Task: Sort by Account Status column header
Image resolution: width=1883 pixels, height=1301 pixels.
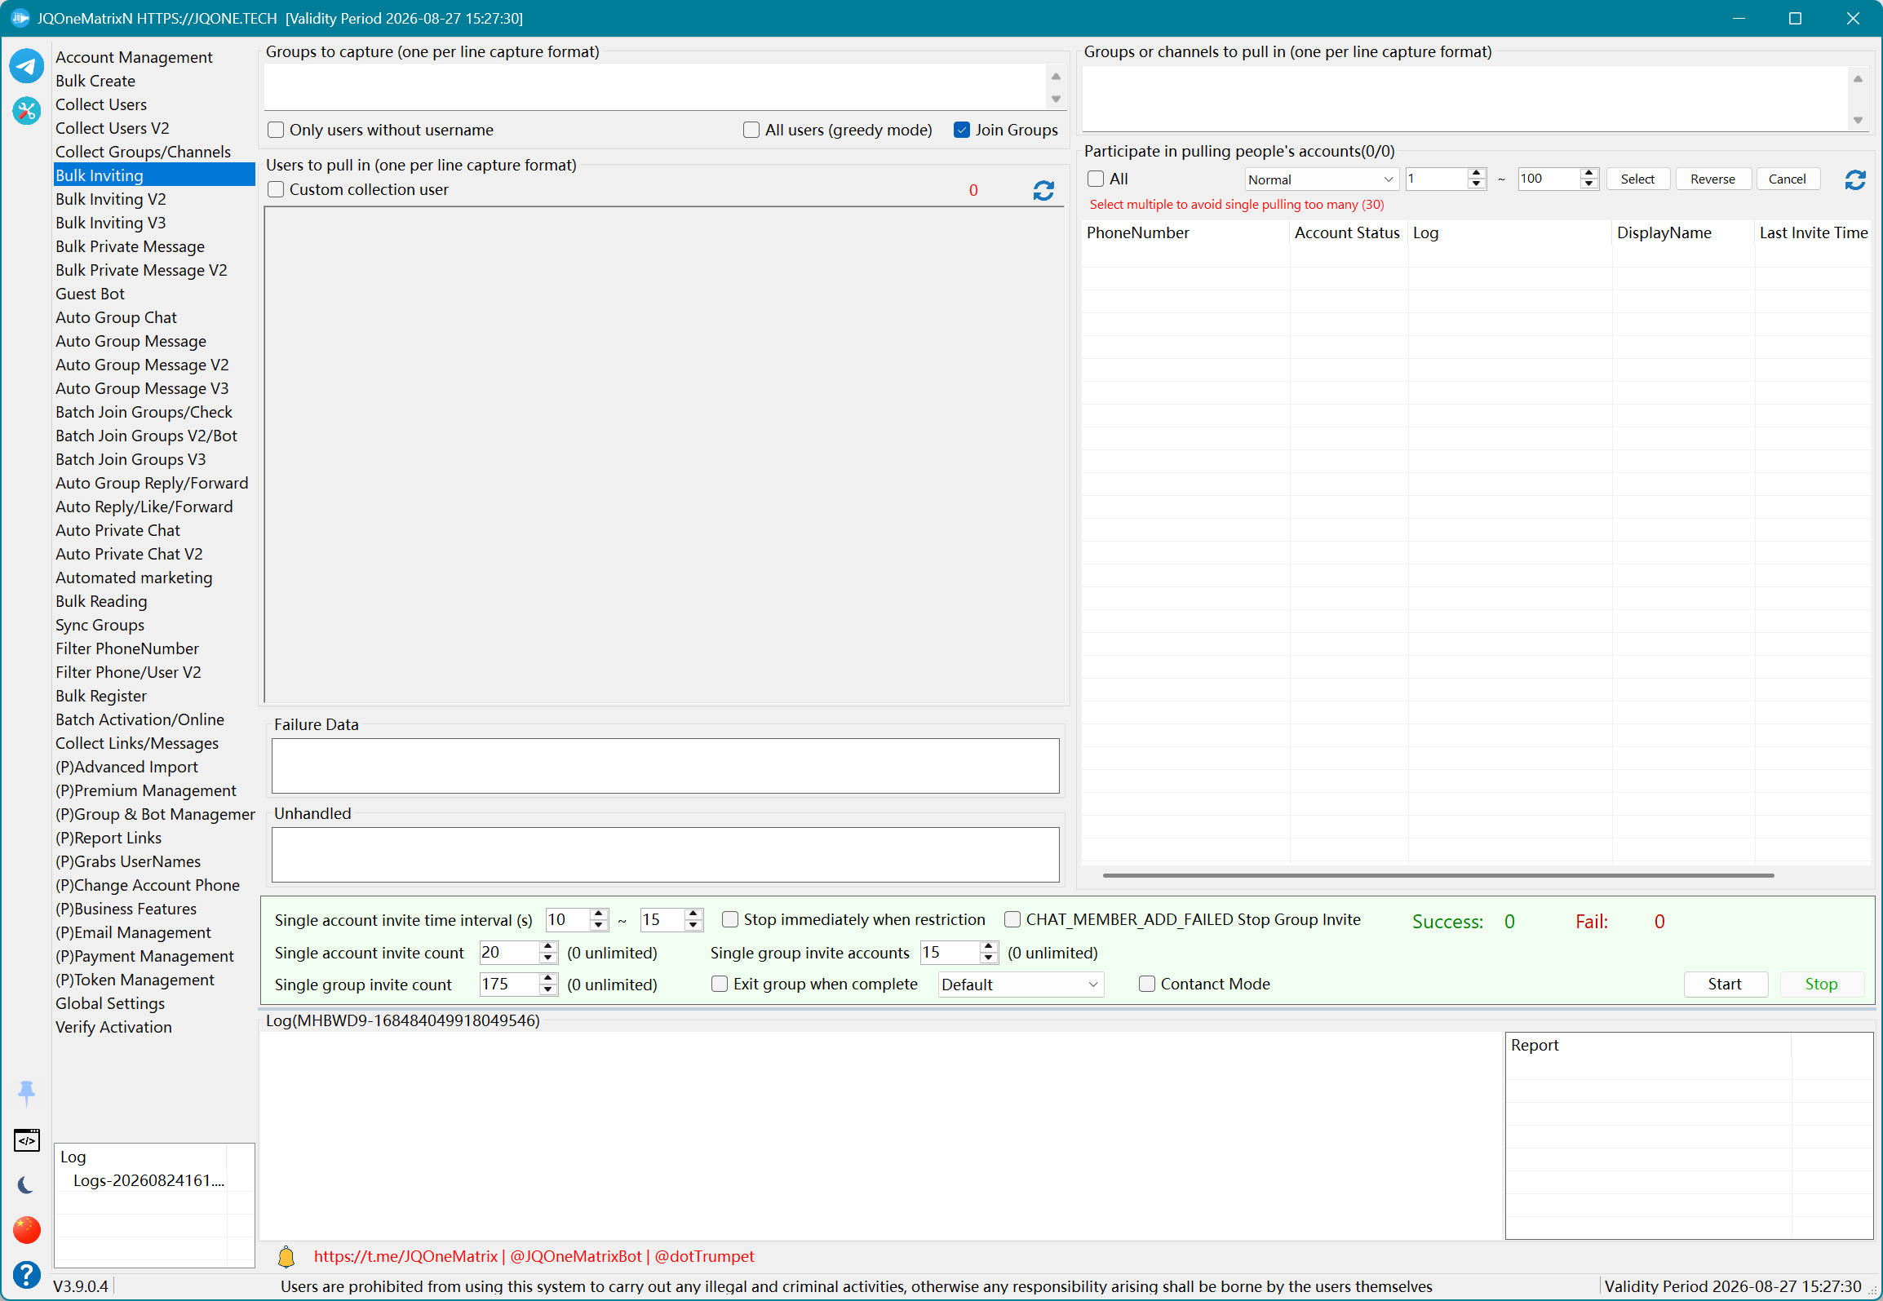Action: pyautogui.click(x=1348, y=232)
